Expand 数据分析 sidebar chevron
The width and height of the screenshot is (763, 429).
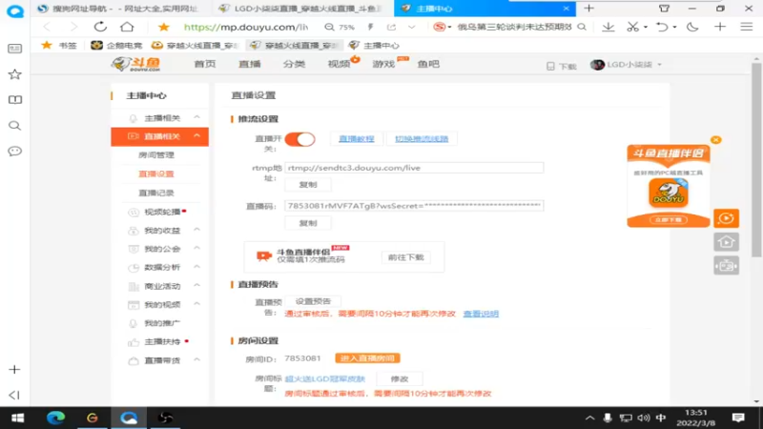tap(197, 267)
